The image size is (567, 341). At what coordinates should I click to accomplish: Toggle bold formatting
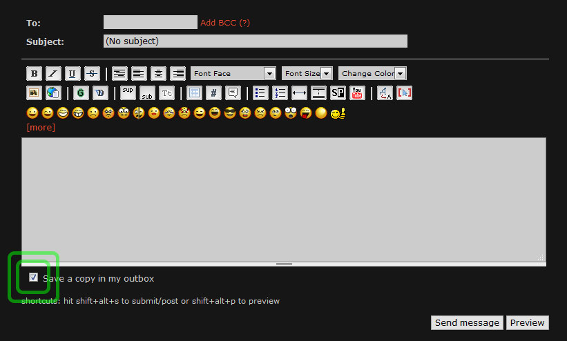(x=34, y=74)
